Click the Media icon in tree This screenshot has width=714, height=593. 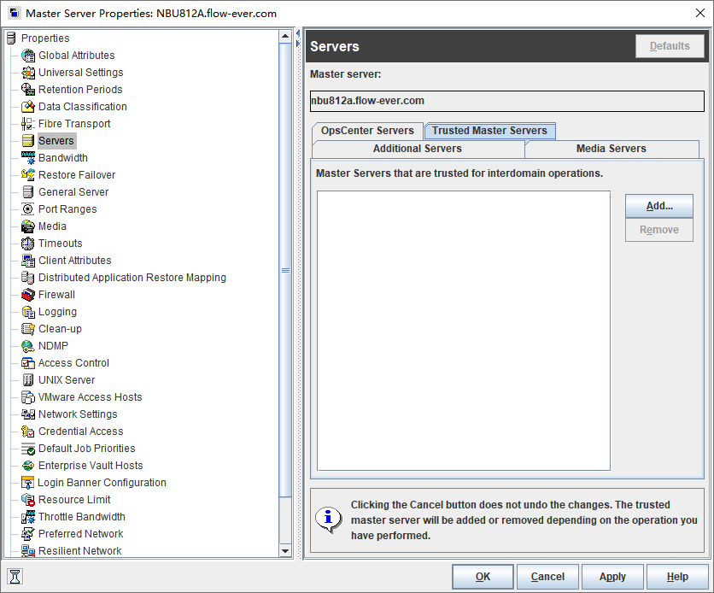28,226
